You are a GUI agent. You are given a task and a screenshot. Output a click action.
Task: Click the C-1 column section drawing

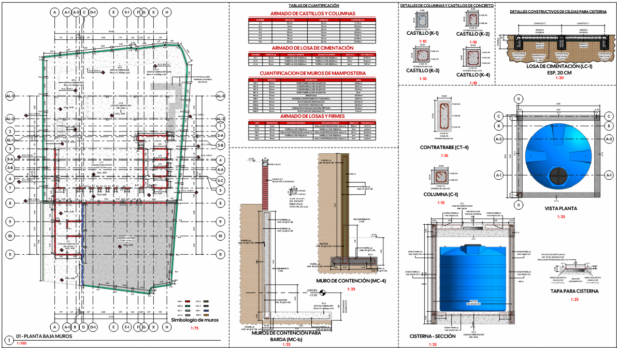coord(441,176)
